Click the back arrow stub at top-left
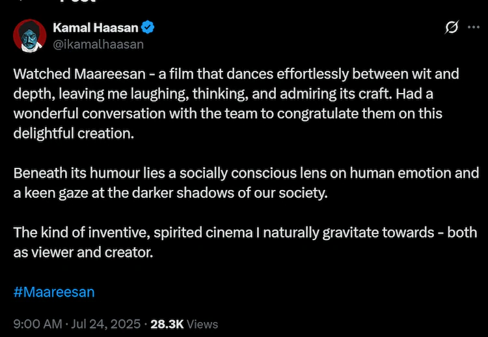 point(21,1)
